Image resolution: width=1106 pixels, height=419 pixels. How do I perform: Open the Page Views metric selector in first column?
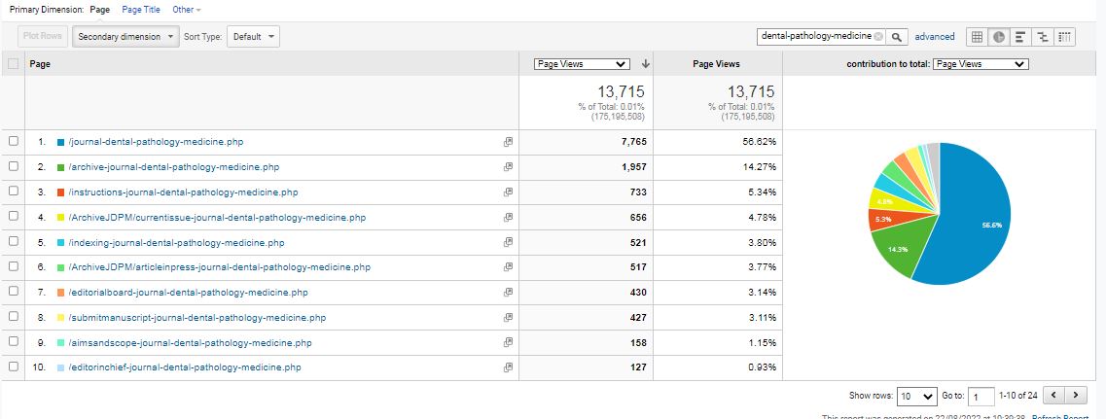[x=582, y=63]
